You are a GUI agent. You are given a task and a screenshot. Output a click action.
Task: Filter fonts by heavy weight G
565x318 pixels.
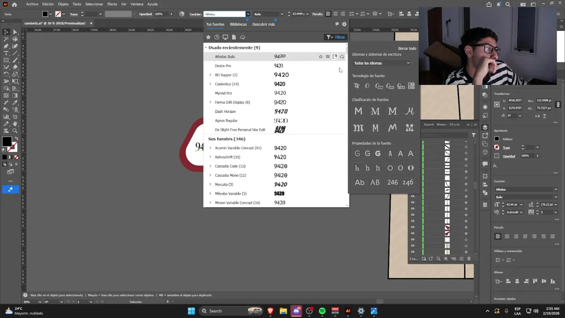(x=378, y=154)
